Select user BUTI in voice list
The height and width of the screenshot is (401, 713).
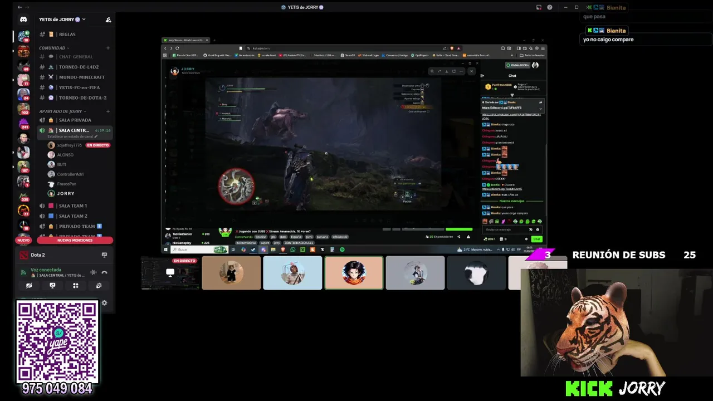pos(61,164)
